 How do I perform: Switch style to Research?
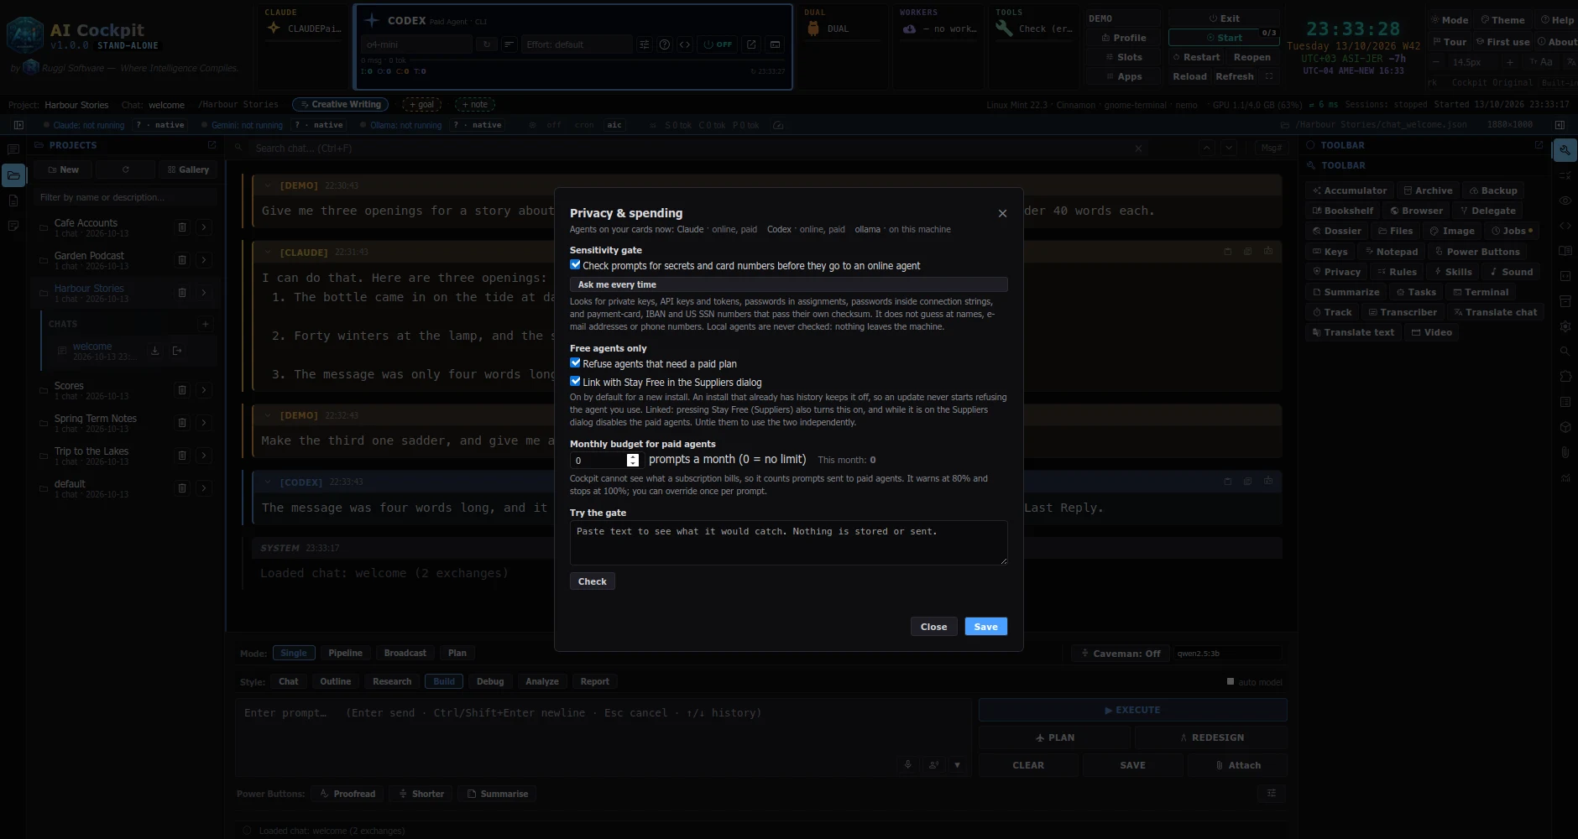pyautogui.click(x=392, y=681)
